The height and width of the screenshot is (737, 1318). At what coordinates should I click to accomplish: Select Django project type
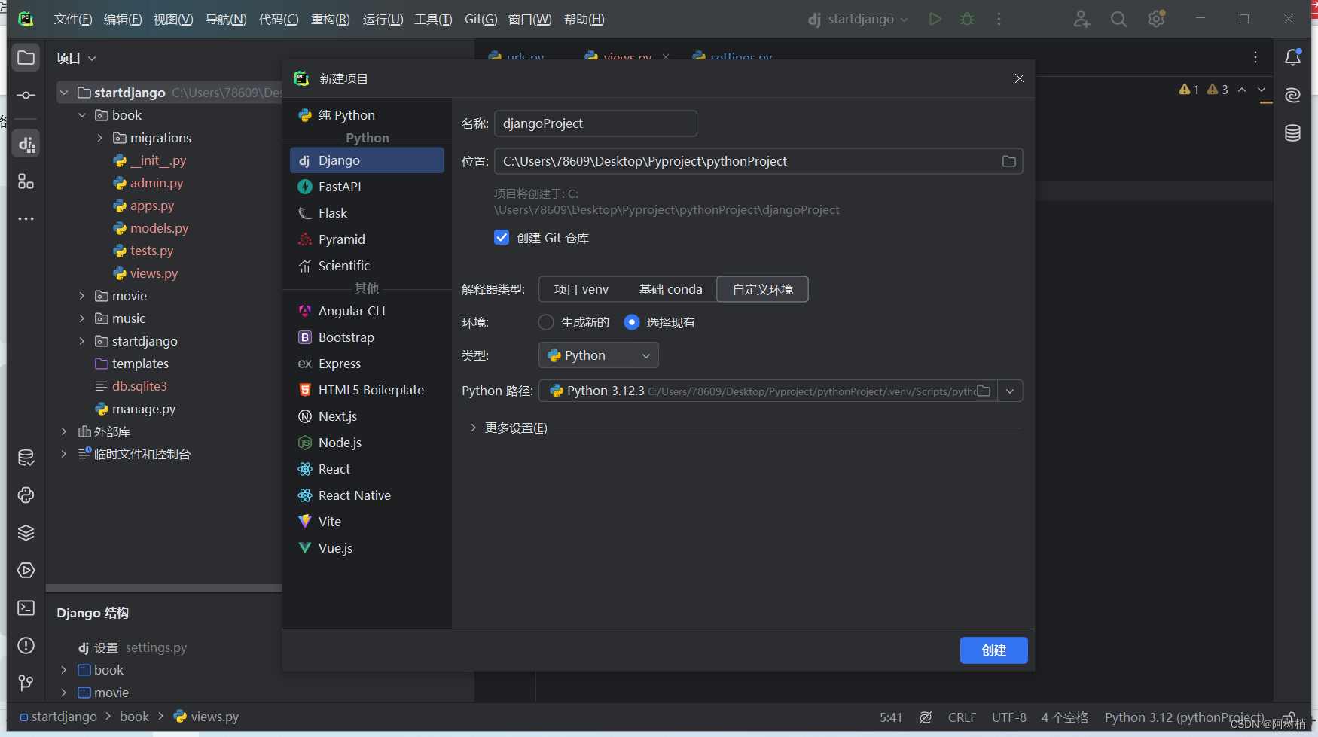click(x=367, y=160)
